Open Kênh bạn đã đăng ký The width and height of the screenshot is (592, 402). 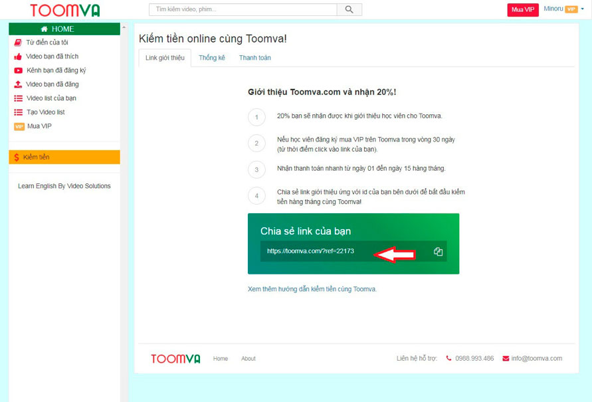point(56,70)
